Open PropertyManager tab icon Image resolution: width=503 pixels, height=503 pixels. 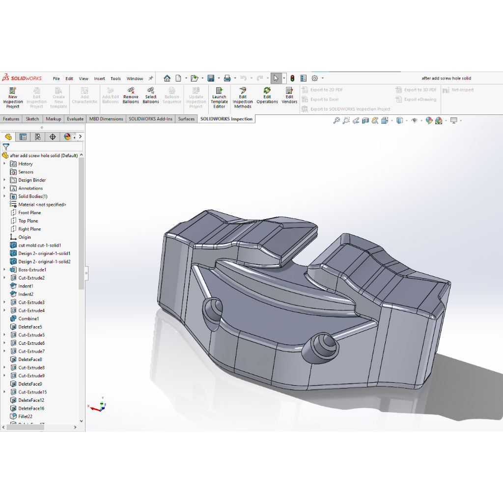click(x=23, y=137)
